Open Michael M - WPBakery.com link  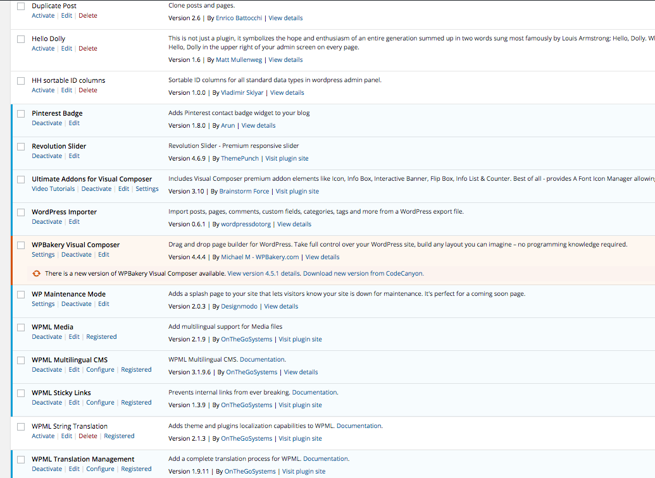(x=260, y=257)
